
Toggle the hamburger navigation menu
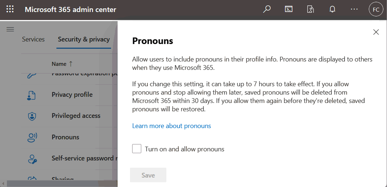tap(10, 29)
